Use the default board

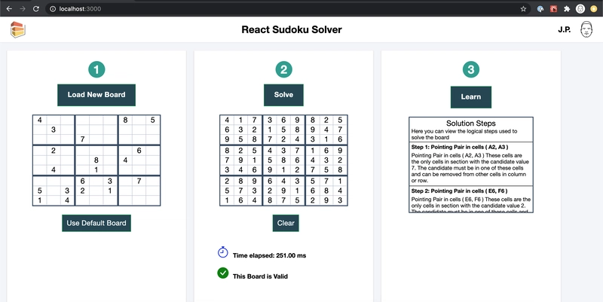[x=96, y=223]
